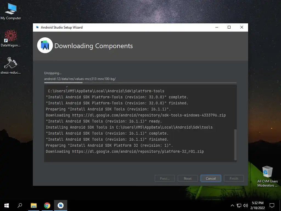Image resolution: width=281 pixels, height=211 pixels.
Task: Select the stress-reduc... desktop icon
Action: pos(11,65)
